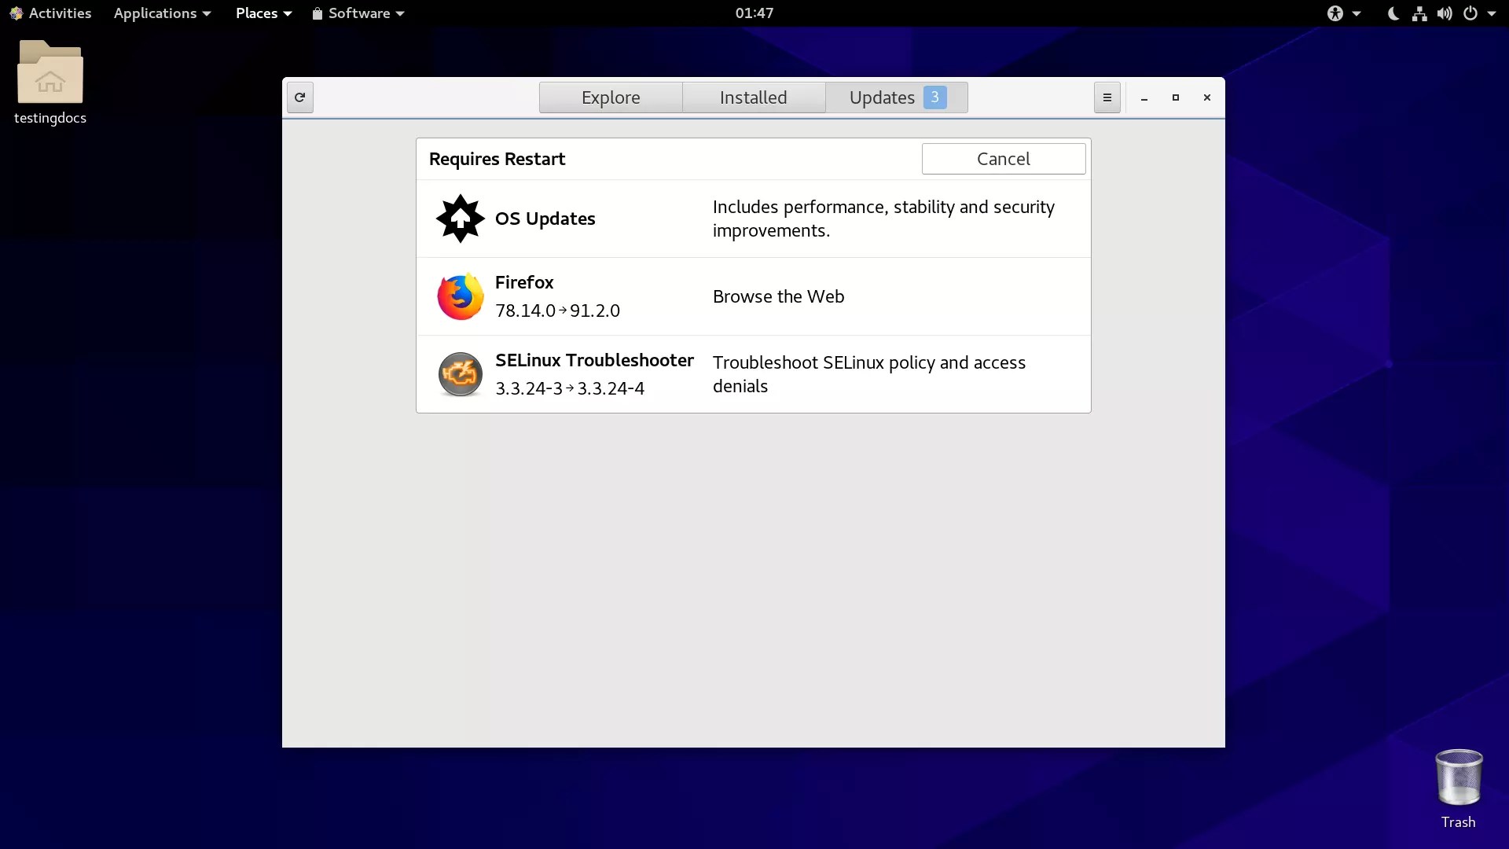The image size is (1509, 849).
Task: Click the SELinux Troubleshooter icon
Action: [460, 374]
